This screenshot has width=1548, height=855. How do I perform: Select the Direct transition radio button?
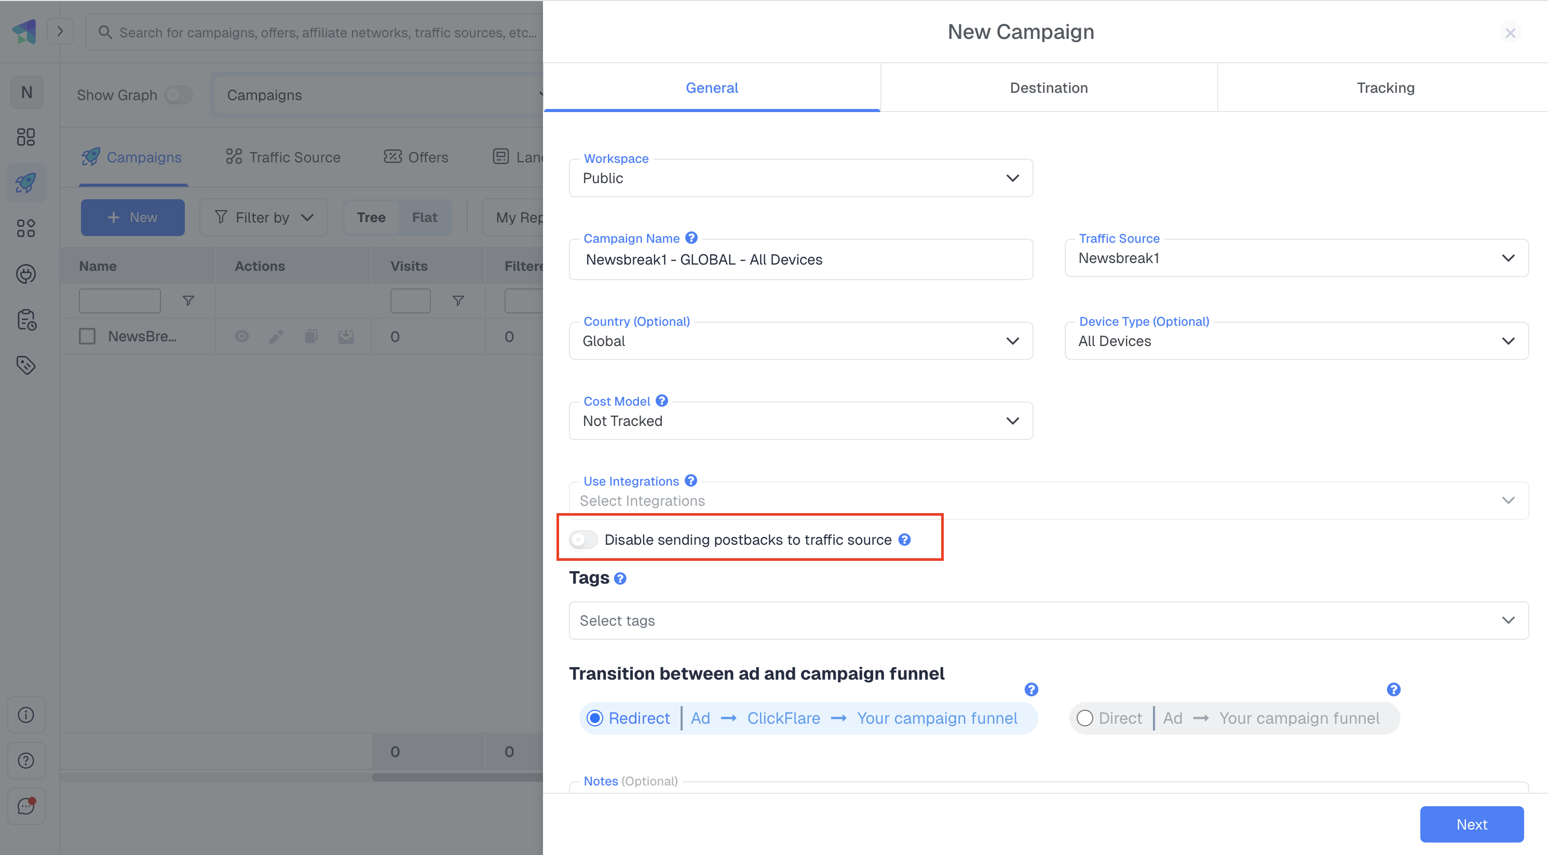[x=1084, y=718]
